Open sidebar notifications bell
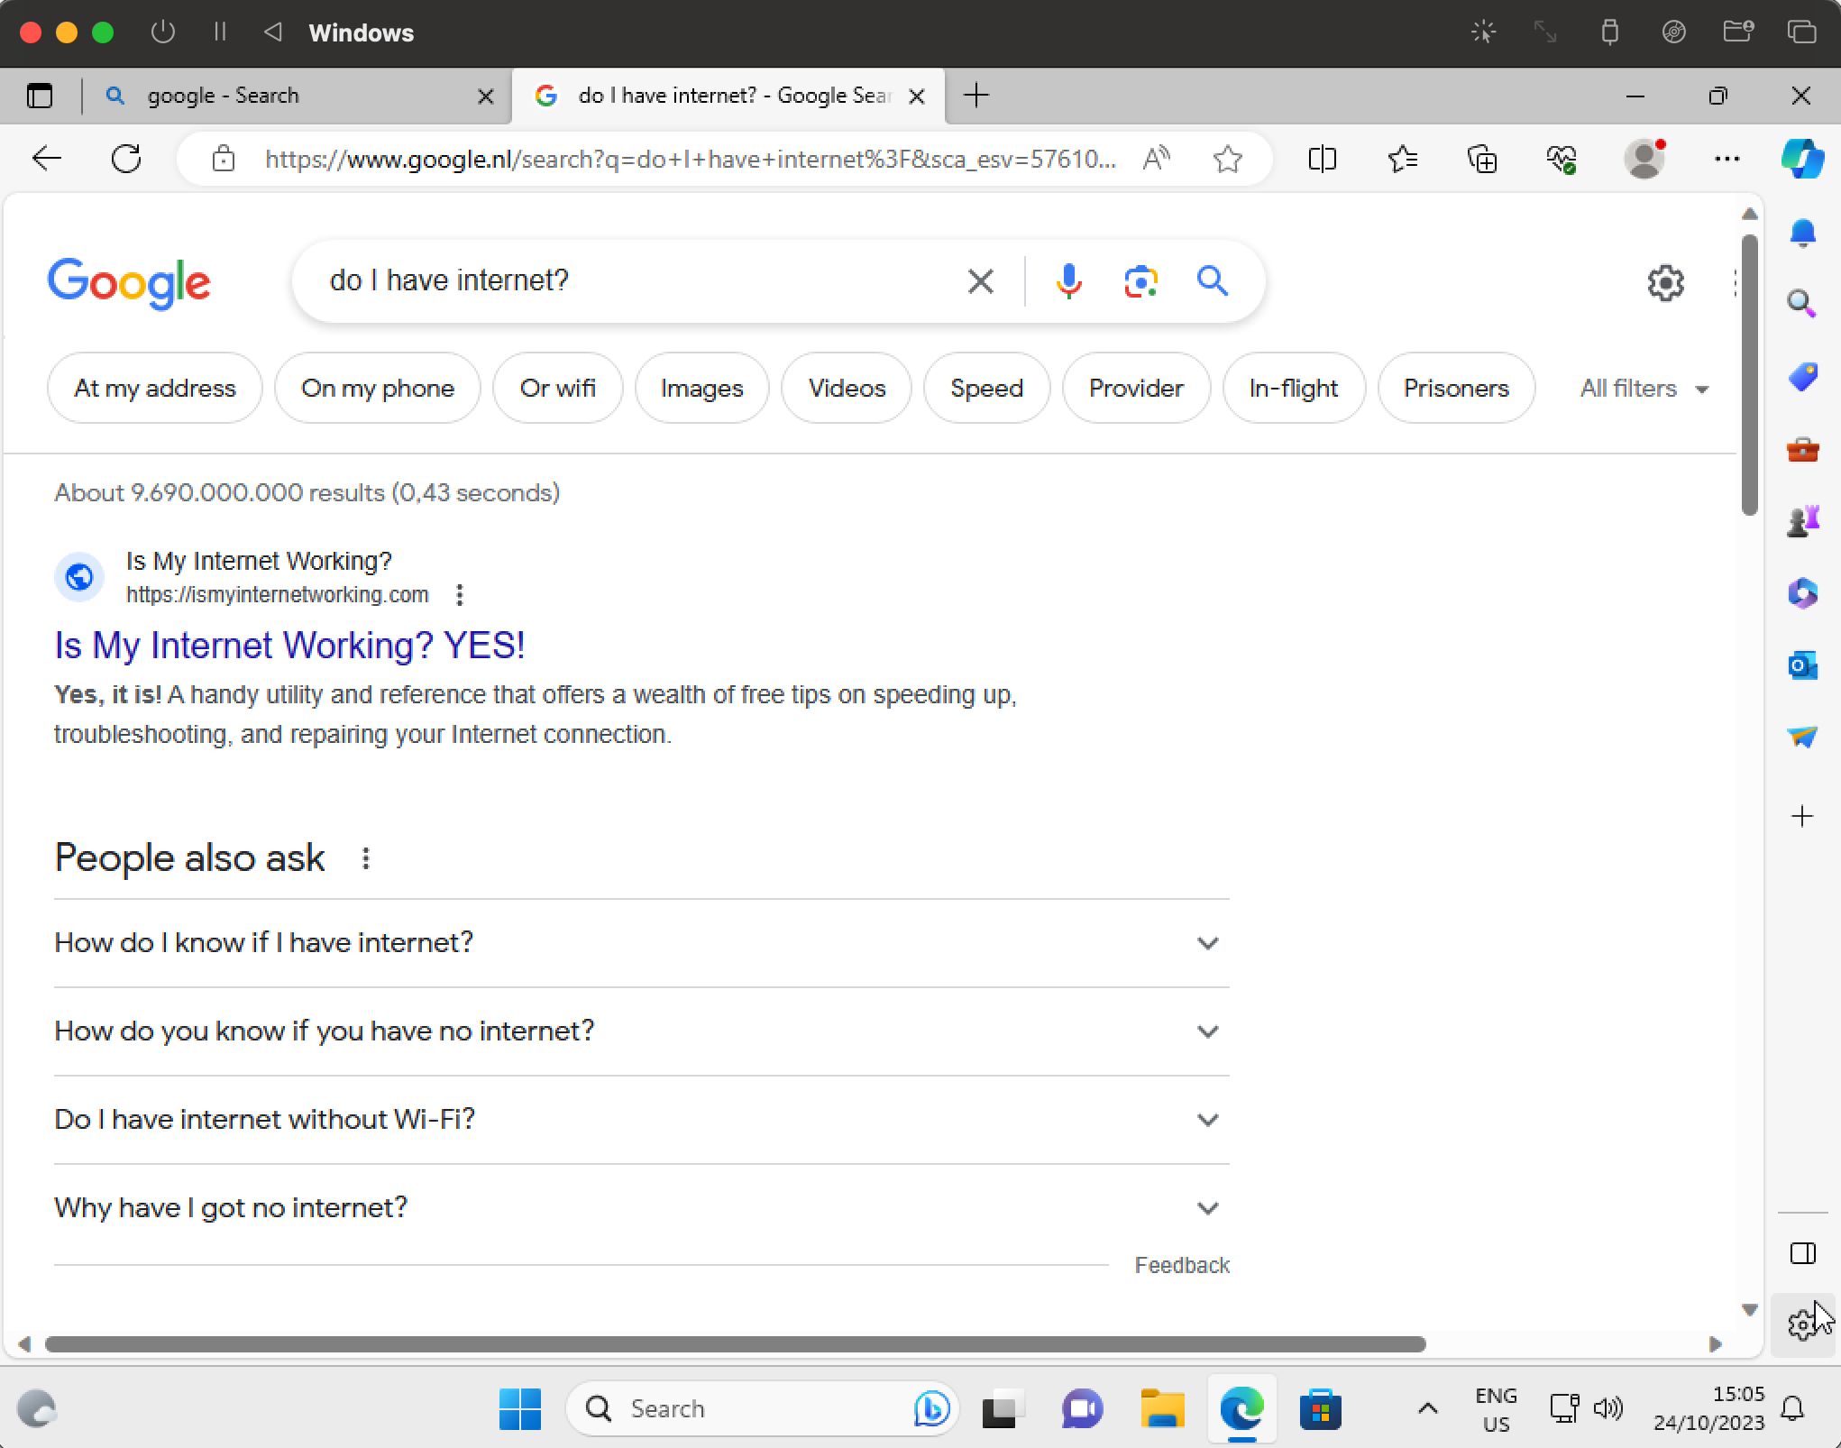Screen dimensions: 1841x1448 [1802, 233]
